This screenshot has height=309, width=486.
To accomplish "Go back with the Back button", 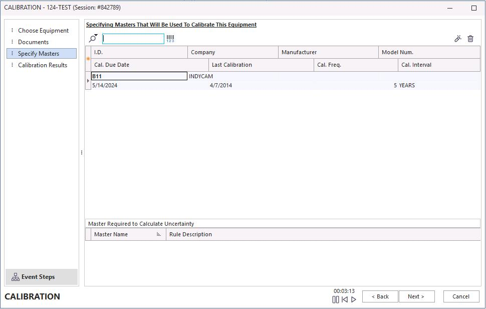I will pyautogui.click(x=380, y=296).
